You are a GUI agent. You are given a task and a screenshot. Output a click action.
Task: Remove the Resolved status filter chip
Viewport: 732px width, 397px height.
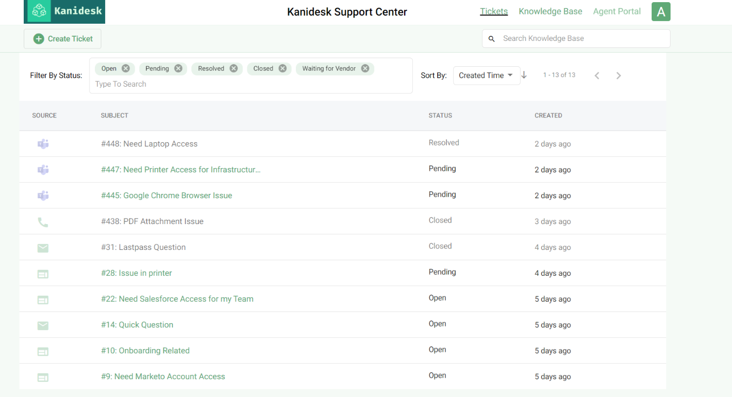point(233,68)
